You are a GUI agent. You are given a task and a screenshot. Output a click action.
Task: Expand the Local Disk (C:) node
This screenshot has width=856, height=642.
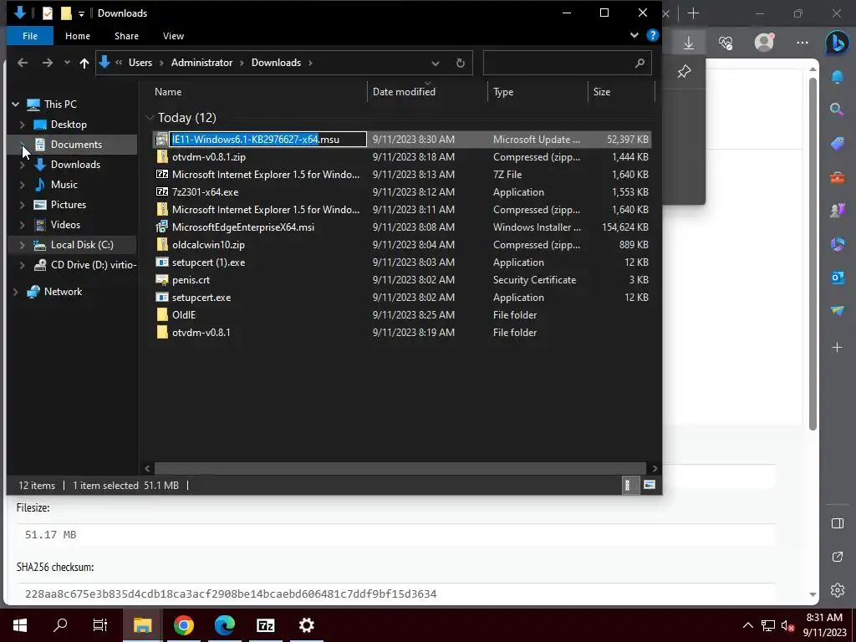coord(23,245)
